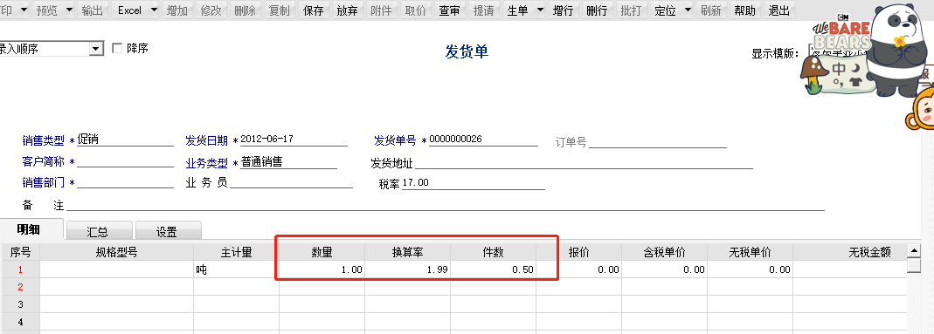Viewport: 934px width, 334px height.
Task: Click the 销售部门 input field
Action: [125, 182]
